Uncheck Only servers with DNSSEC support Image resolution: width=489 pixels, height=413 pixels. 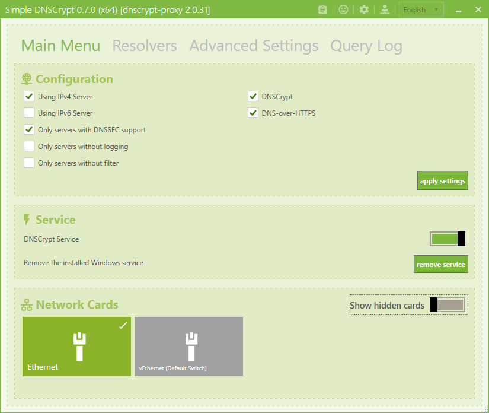click(x=29, y=129)
